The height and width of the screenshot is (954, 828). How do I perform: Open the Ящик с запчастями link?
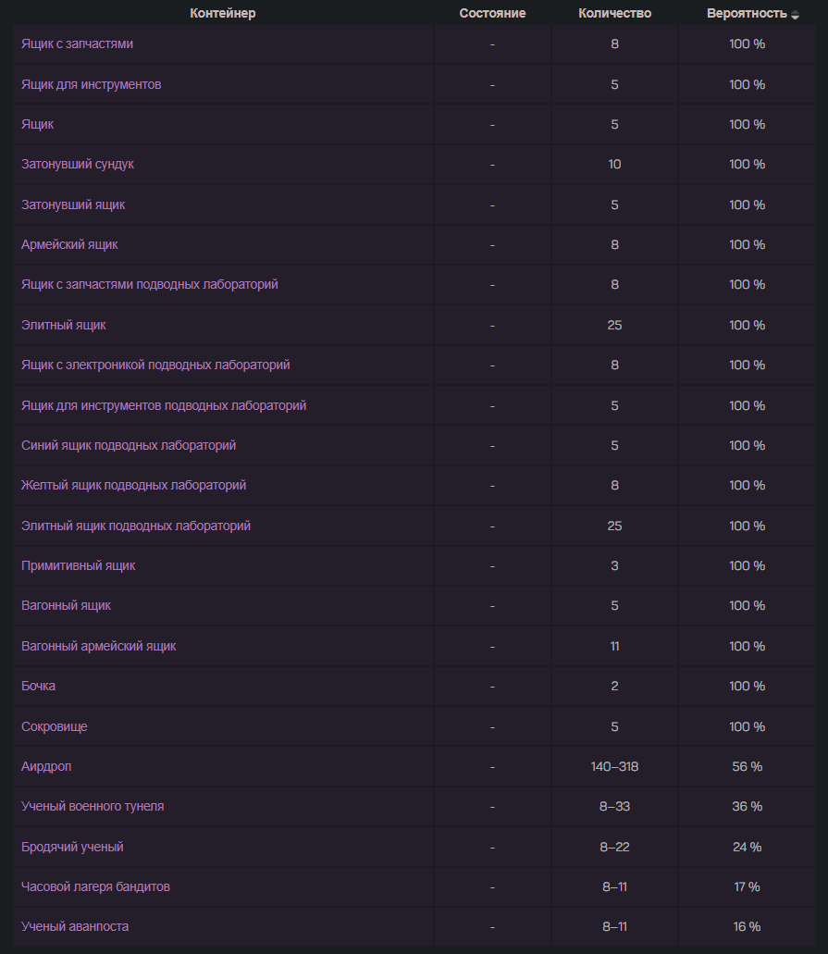(78, 43)
